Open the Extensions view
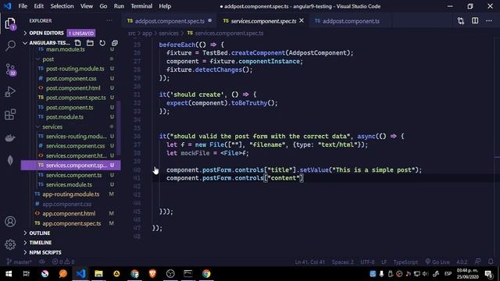 pos(10,115)
